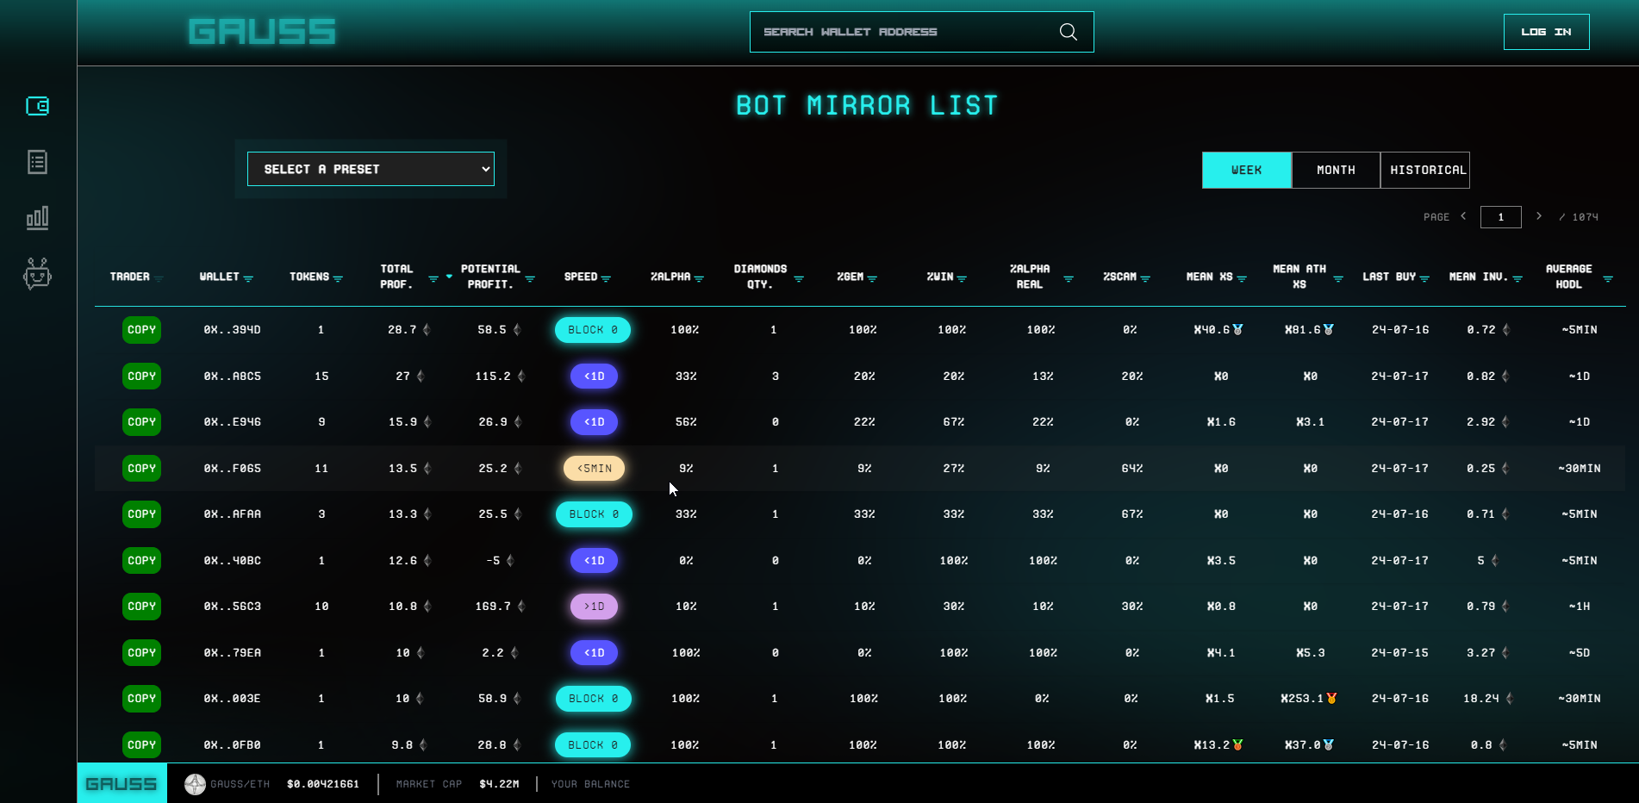Viewport: 1639px width, 803px height.
Task: Open the wallet icon in the sidebar
Action: tap(37, 106)
